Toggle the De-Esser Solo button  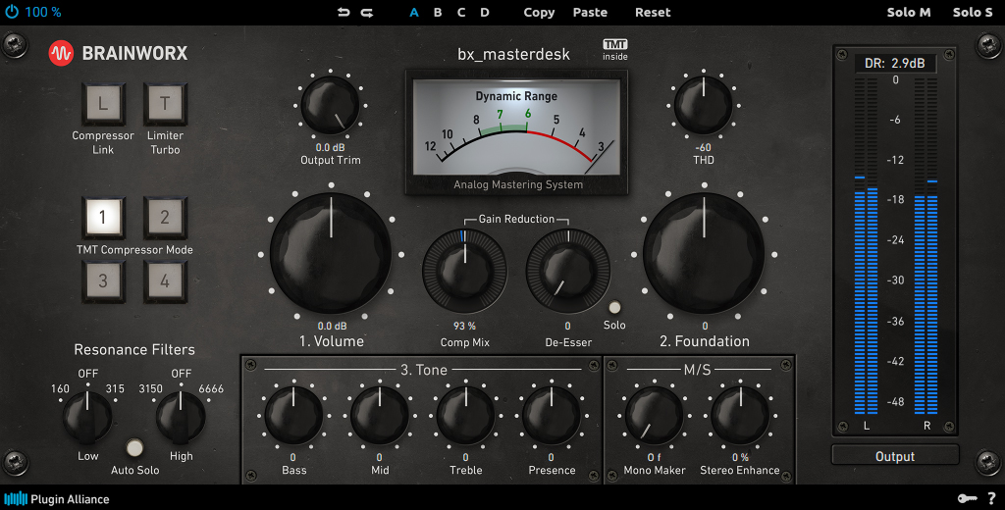click(615, 308)
